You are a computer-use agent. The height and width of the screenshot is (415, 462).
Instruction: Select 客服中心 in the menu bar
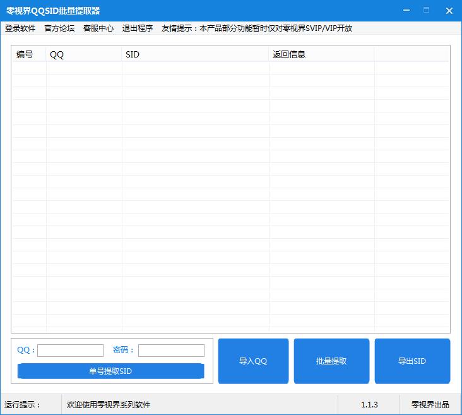98,28
